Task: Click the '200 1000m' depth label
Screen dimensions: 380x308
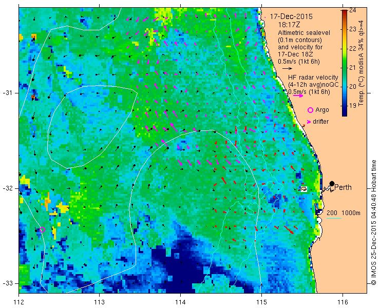Action: click(x=344, y=213)
